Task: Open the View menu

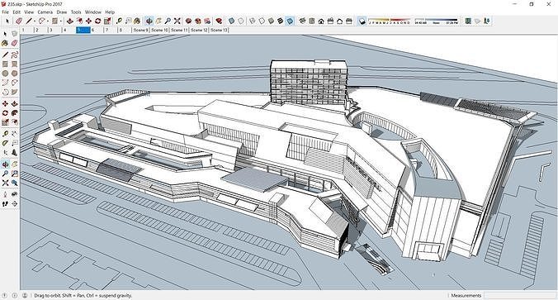Action: pos(29,12)
